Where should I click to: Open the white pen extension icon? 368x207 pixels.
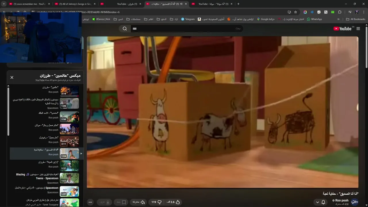point(319,12)
